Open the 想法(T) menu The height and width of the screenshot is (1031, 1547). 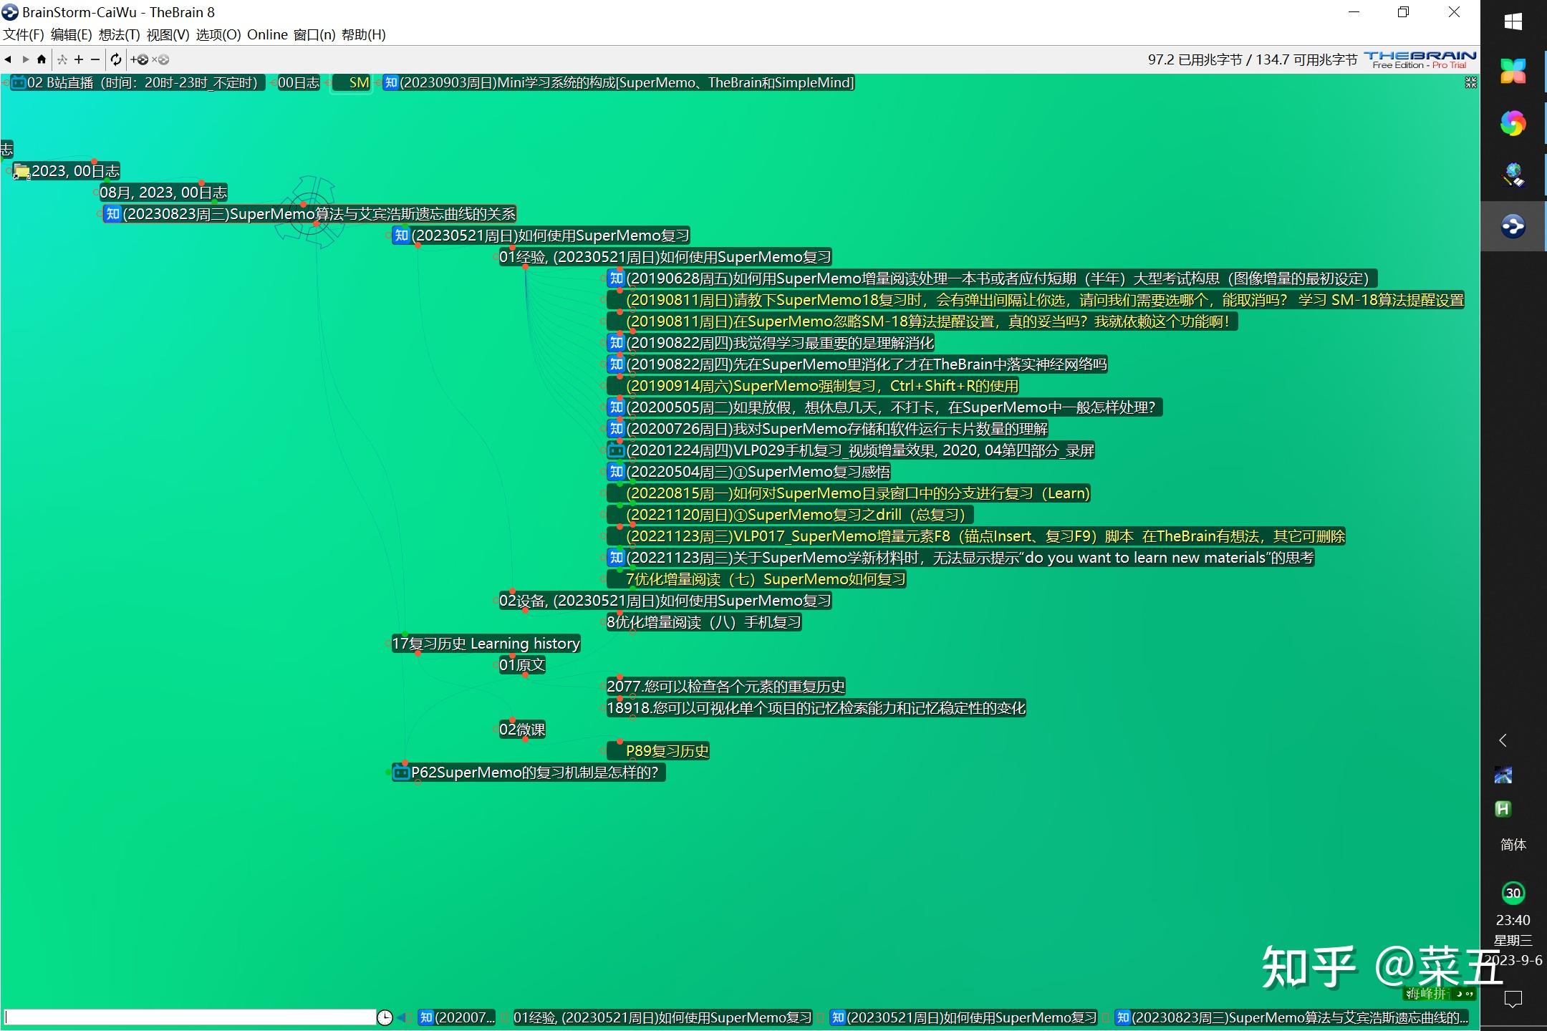click(119, 34)
